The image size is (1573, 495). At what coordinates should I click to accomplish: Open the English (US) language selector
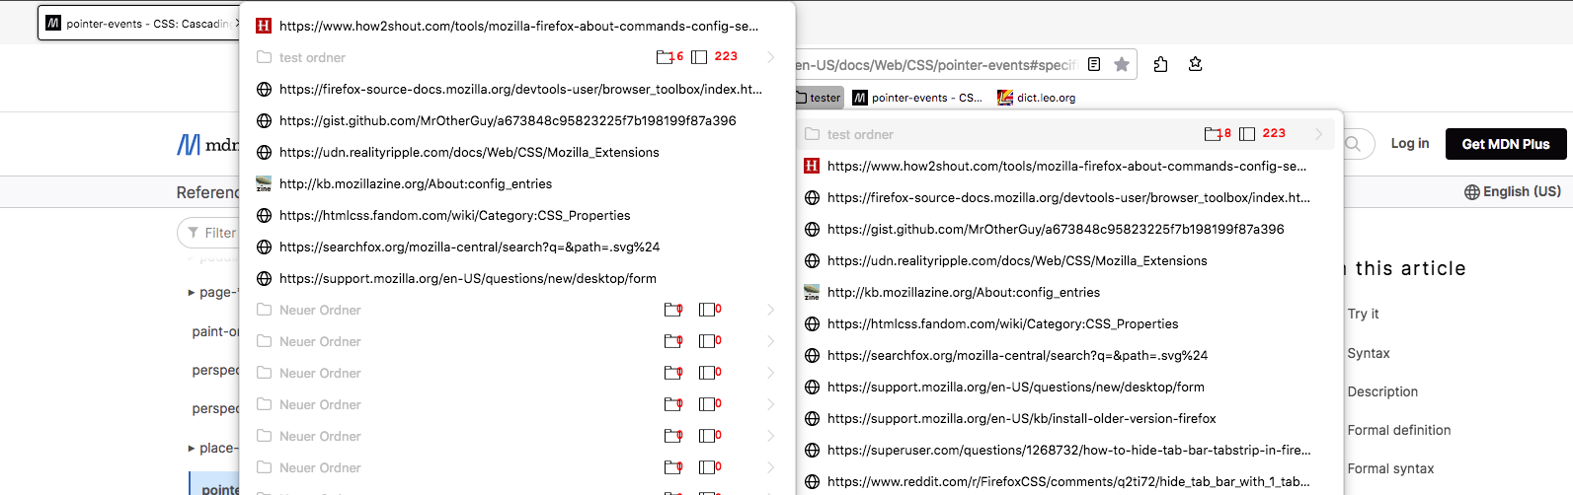click(1513, 191)
